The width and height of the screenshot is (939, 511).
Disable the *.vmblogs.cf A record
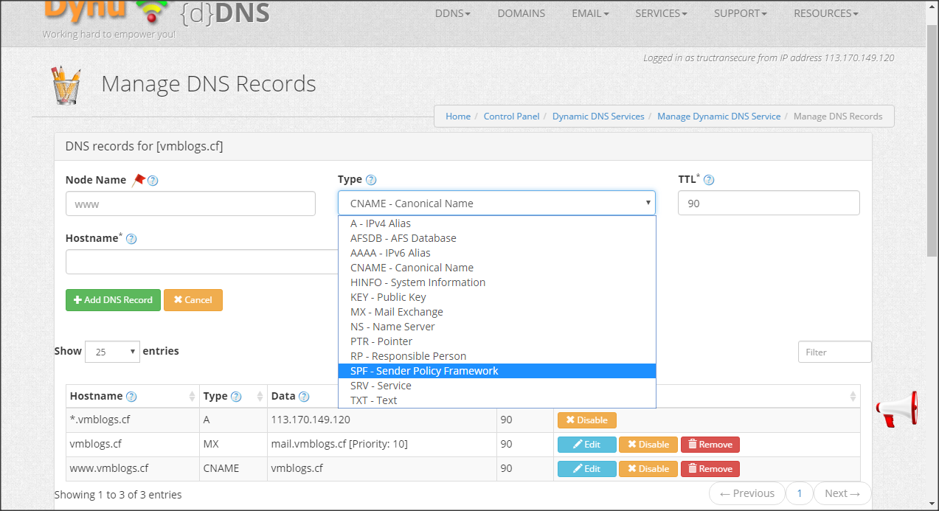(x=586, y=420)
